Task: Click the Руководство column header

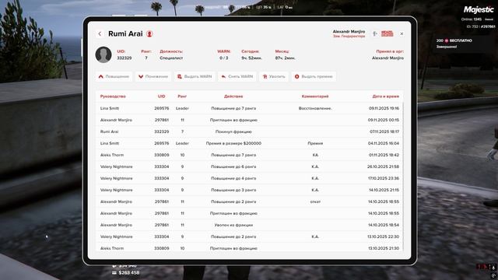Action: 113,96
